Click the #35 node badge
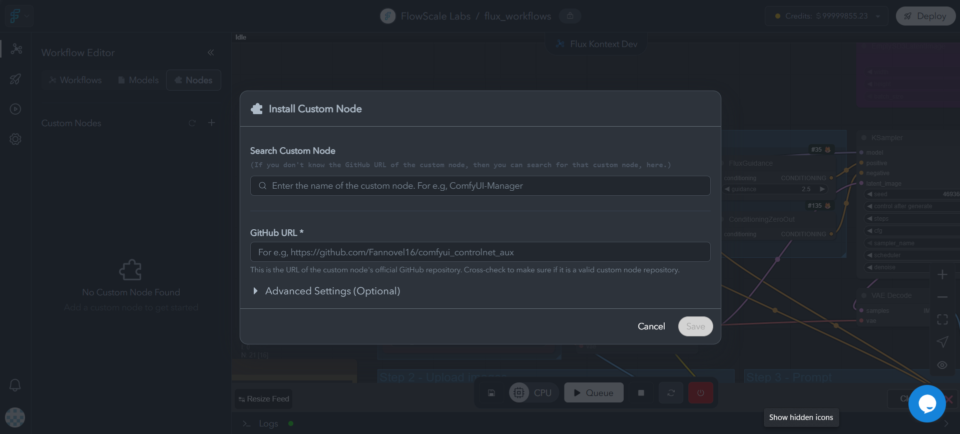The image size is (960, 434). click(821, 150)
